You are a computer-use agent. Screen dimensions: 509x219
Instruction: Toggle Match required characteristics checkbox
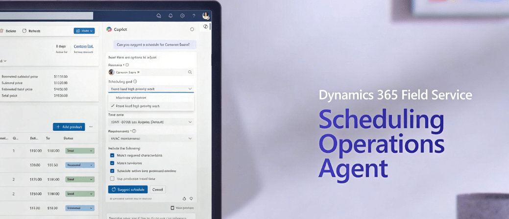pyautogui.click(x=113, y=155)
